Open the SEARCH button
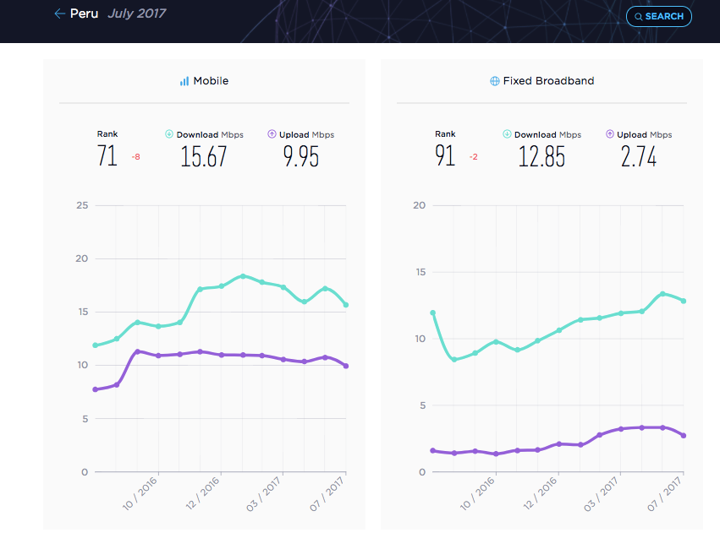The image size is (720, 549). tap(659, 17)
